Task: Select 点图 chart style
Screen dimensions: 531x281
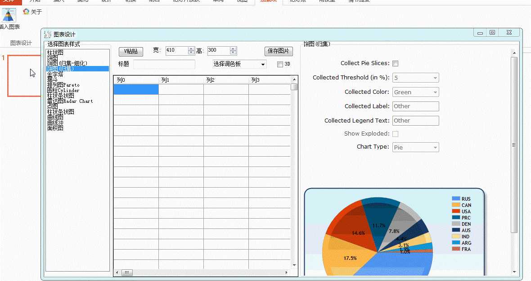Action: 52,106
